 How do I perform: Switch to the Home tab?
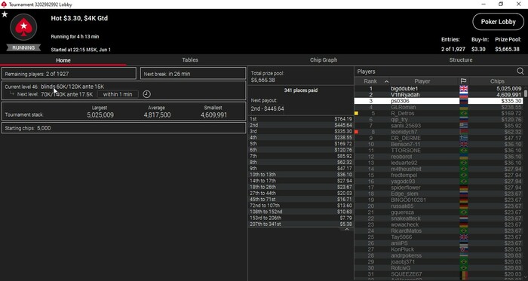[x=63, y=60]
